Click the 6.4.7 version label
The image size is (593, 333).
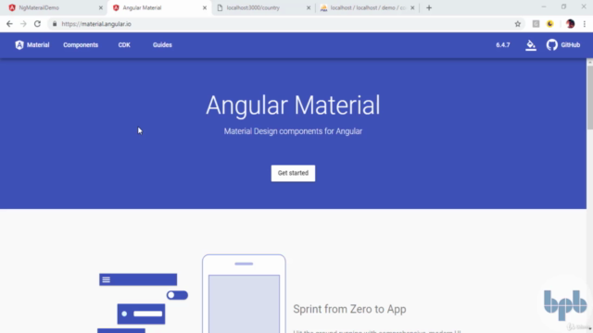[502, 45]
